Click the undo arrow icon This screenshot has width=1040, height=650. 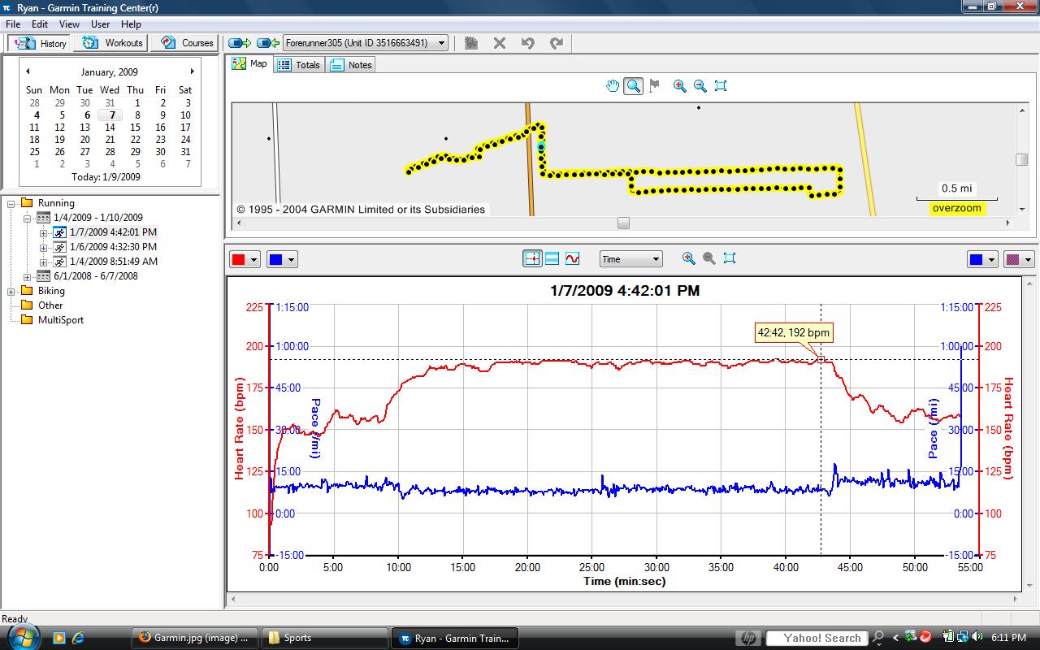pyautogui.click(x=528, y=43)
